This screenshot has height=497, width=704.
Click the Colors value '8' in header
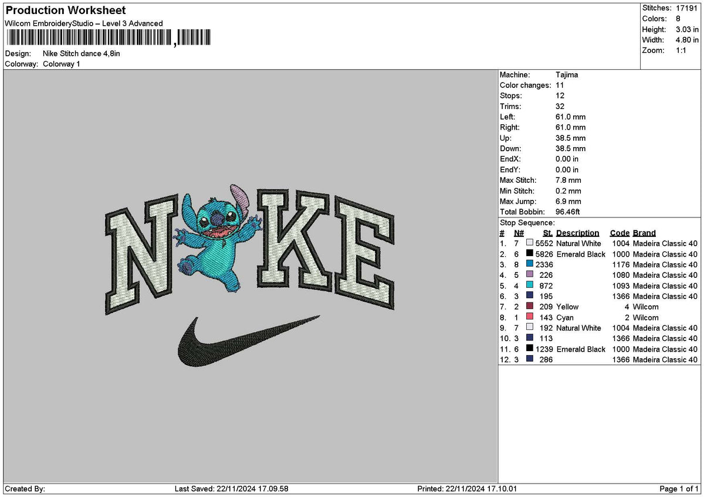point(678,19)
